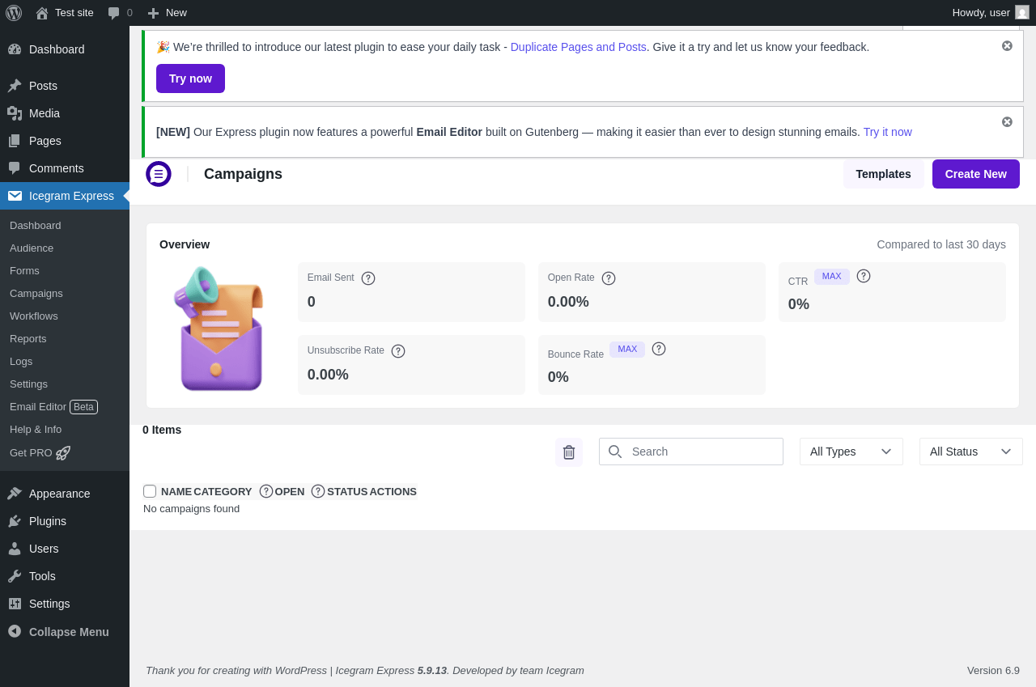
Task: Click the Create New button
Action: 975,174
